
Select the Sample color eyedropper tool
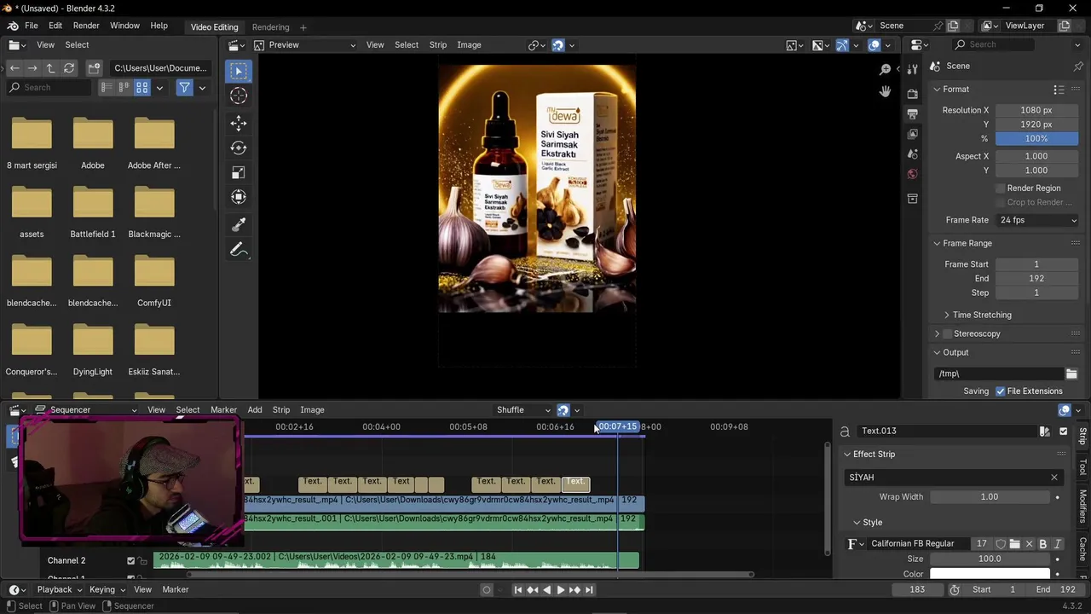(x=239, y=224)
